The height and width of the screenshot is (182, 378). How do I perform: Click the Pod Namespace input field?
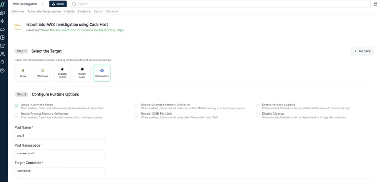[x=60, y=153]
